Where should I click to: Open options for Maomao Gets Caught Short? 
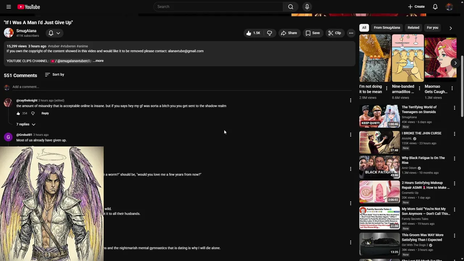click(452, 88)
